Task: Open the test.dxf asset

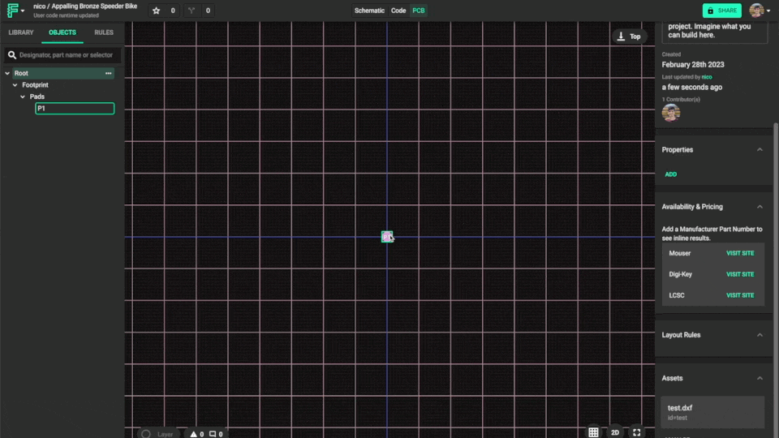Action: 712,412
